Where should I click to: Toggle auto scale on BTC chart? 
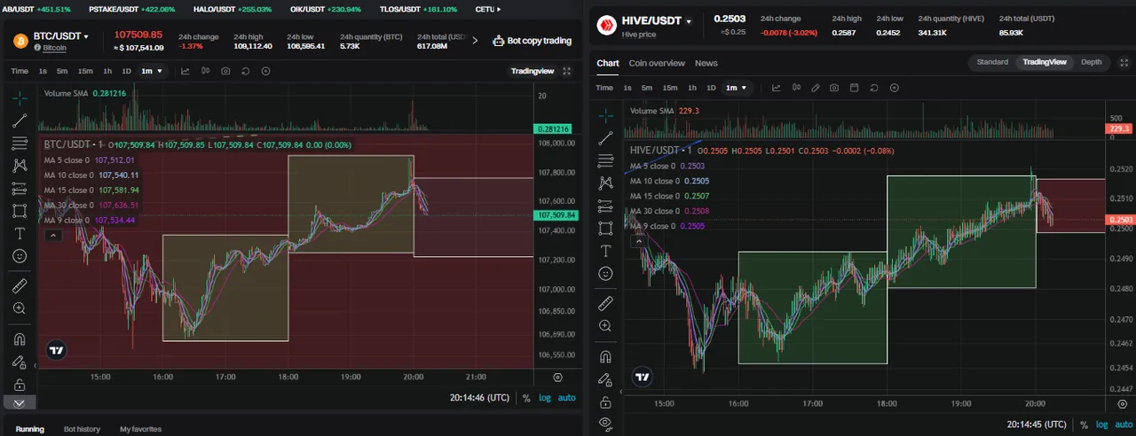tap(566, 398)
